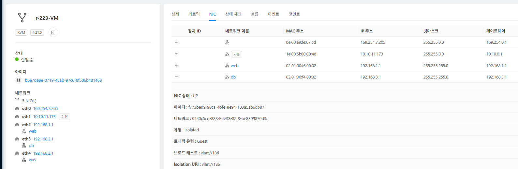Expand the 169.254.7.205 NIC row
Image resolution: width=518 pixels, height=169 pixels.
pyautogui.click(x=176, y=42)
